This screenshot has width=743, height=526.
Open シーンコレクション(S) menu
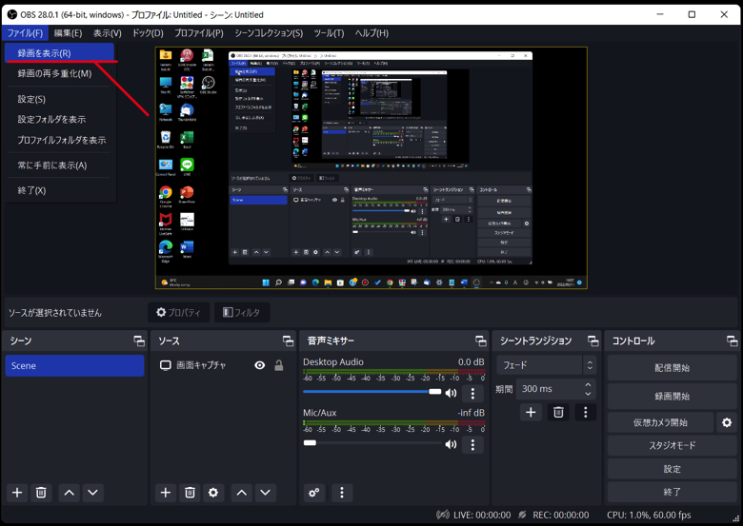(269, 33)
